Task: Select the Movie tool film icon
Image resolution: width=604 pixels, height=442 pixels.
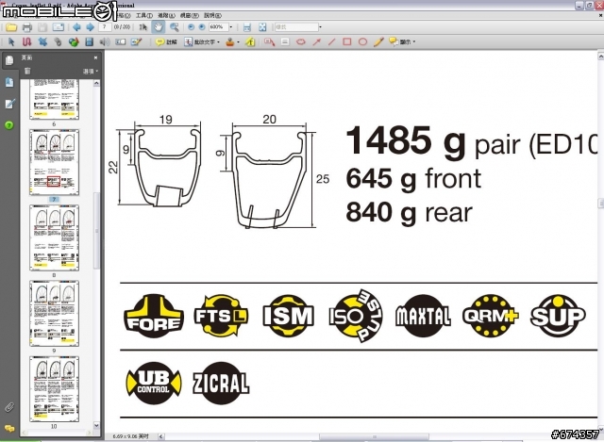Action: click(x=90, y=41)
